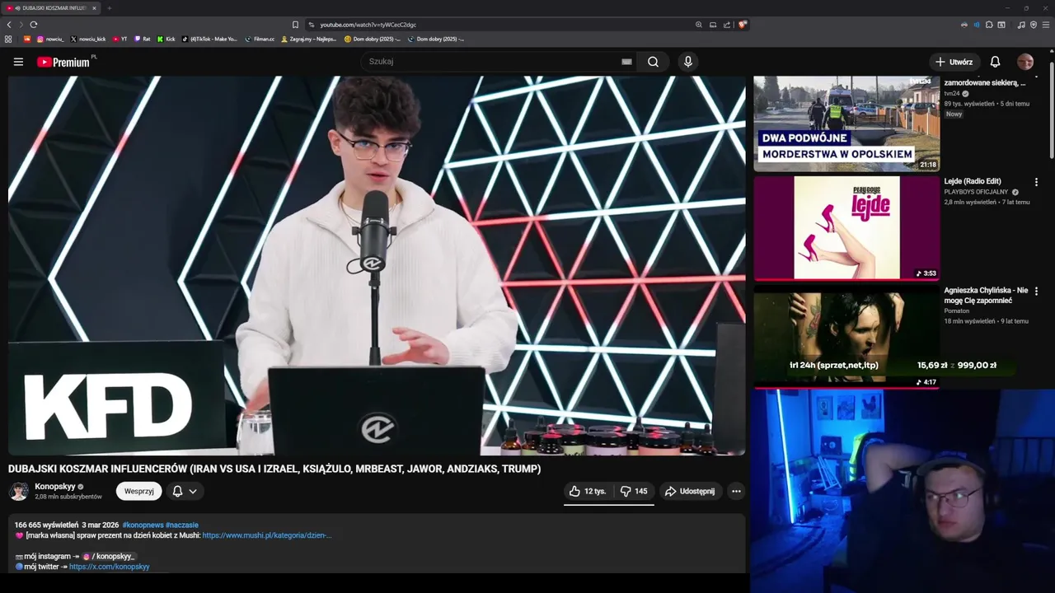Open the VPN shield icon in toolbar
This screenshot has height=593, width=1055.
click(1034, 25)
